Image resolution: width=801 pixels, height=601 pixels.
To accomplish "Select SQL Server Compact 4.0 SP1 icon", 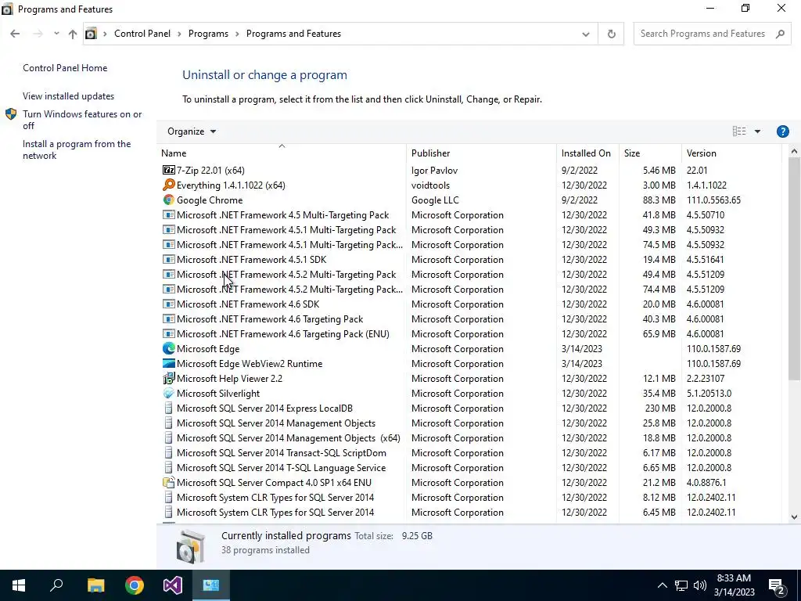I will pos(169,482).
